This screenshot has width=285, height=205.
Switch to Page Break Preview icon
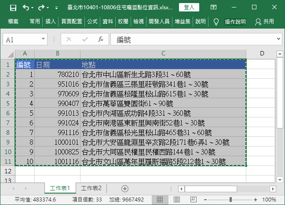pyautogui.click(x=193, y=200)
